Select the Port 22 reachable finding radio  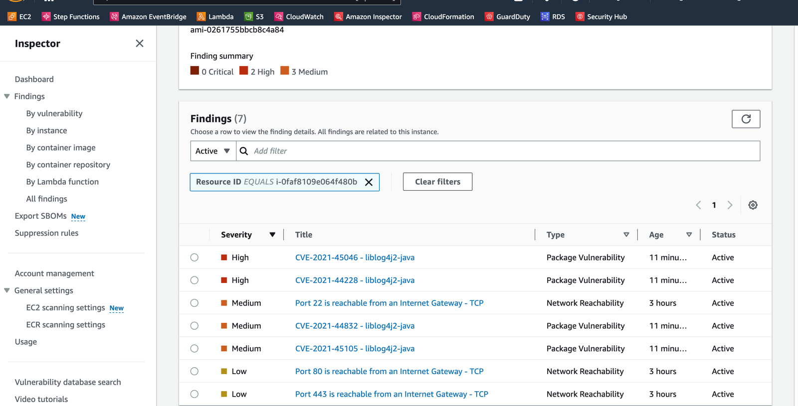(x=195, y=303)
